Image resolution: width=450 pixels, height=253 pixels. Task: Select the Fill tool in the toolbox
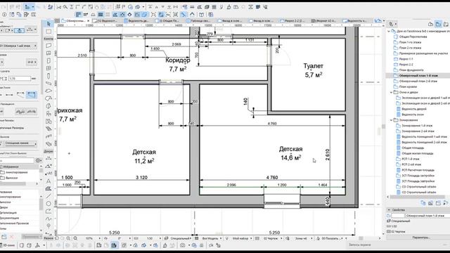click(49, 188)
